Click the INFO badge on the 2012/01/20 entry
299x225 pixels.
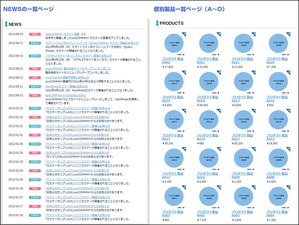click(36, 152)
